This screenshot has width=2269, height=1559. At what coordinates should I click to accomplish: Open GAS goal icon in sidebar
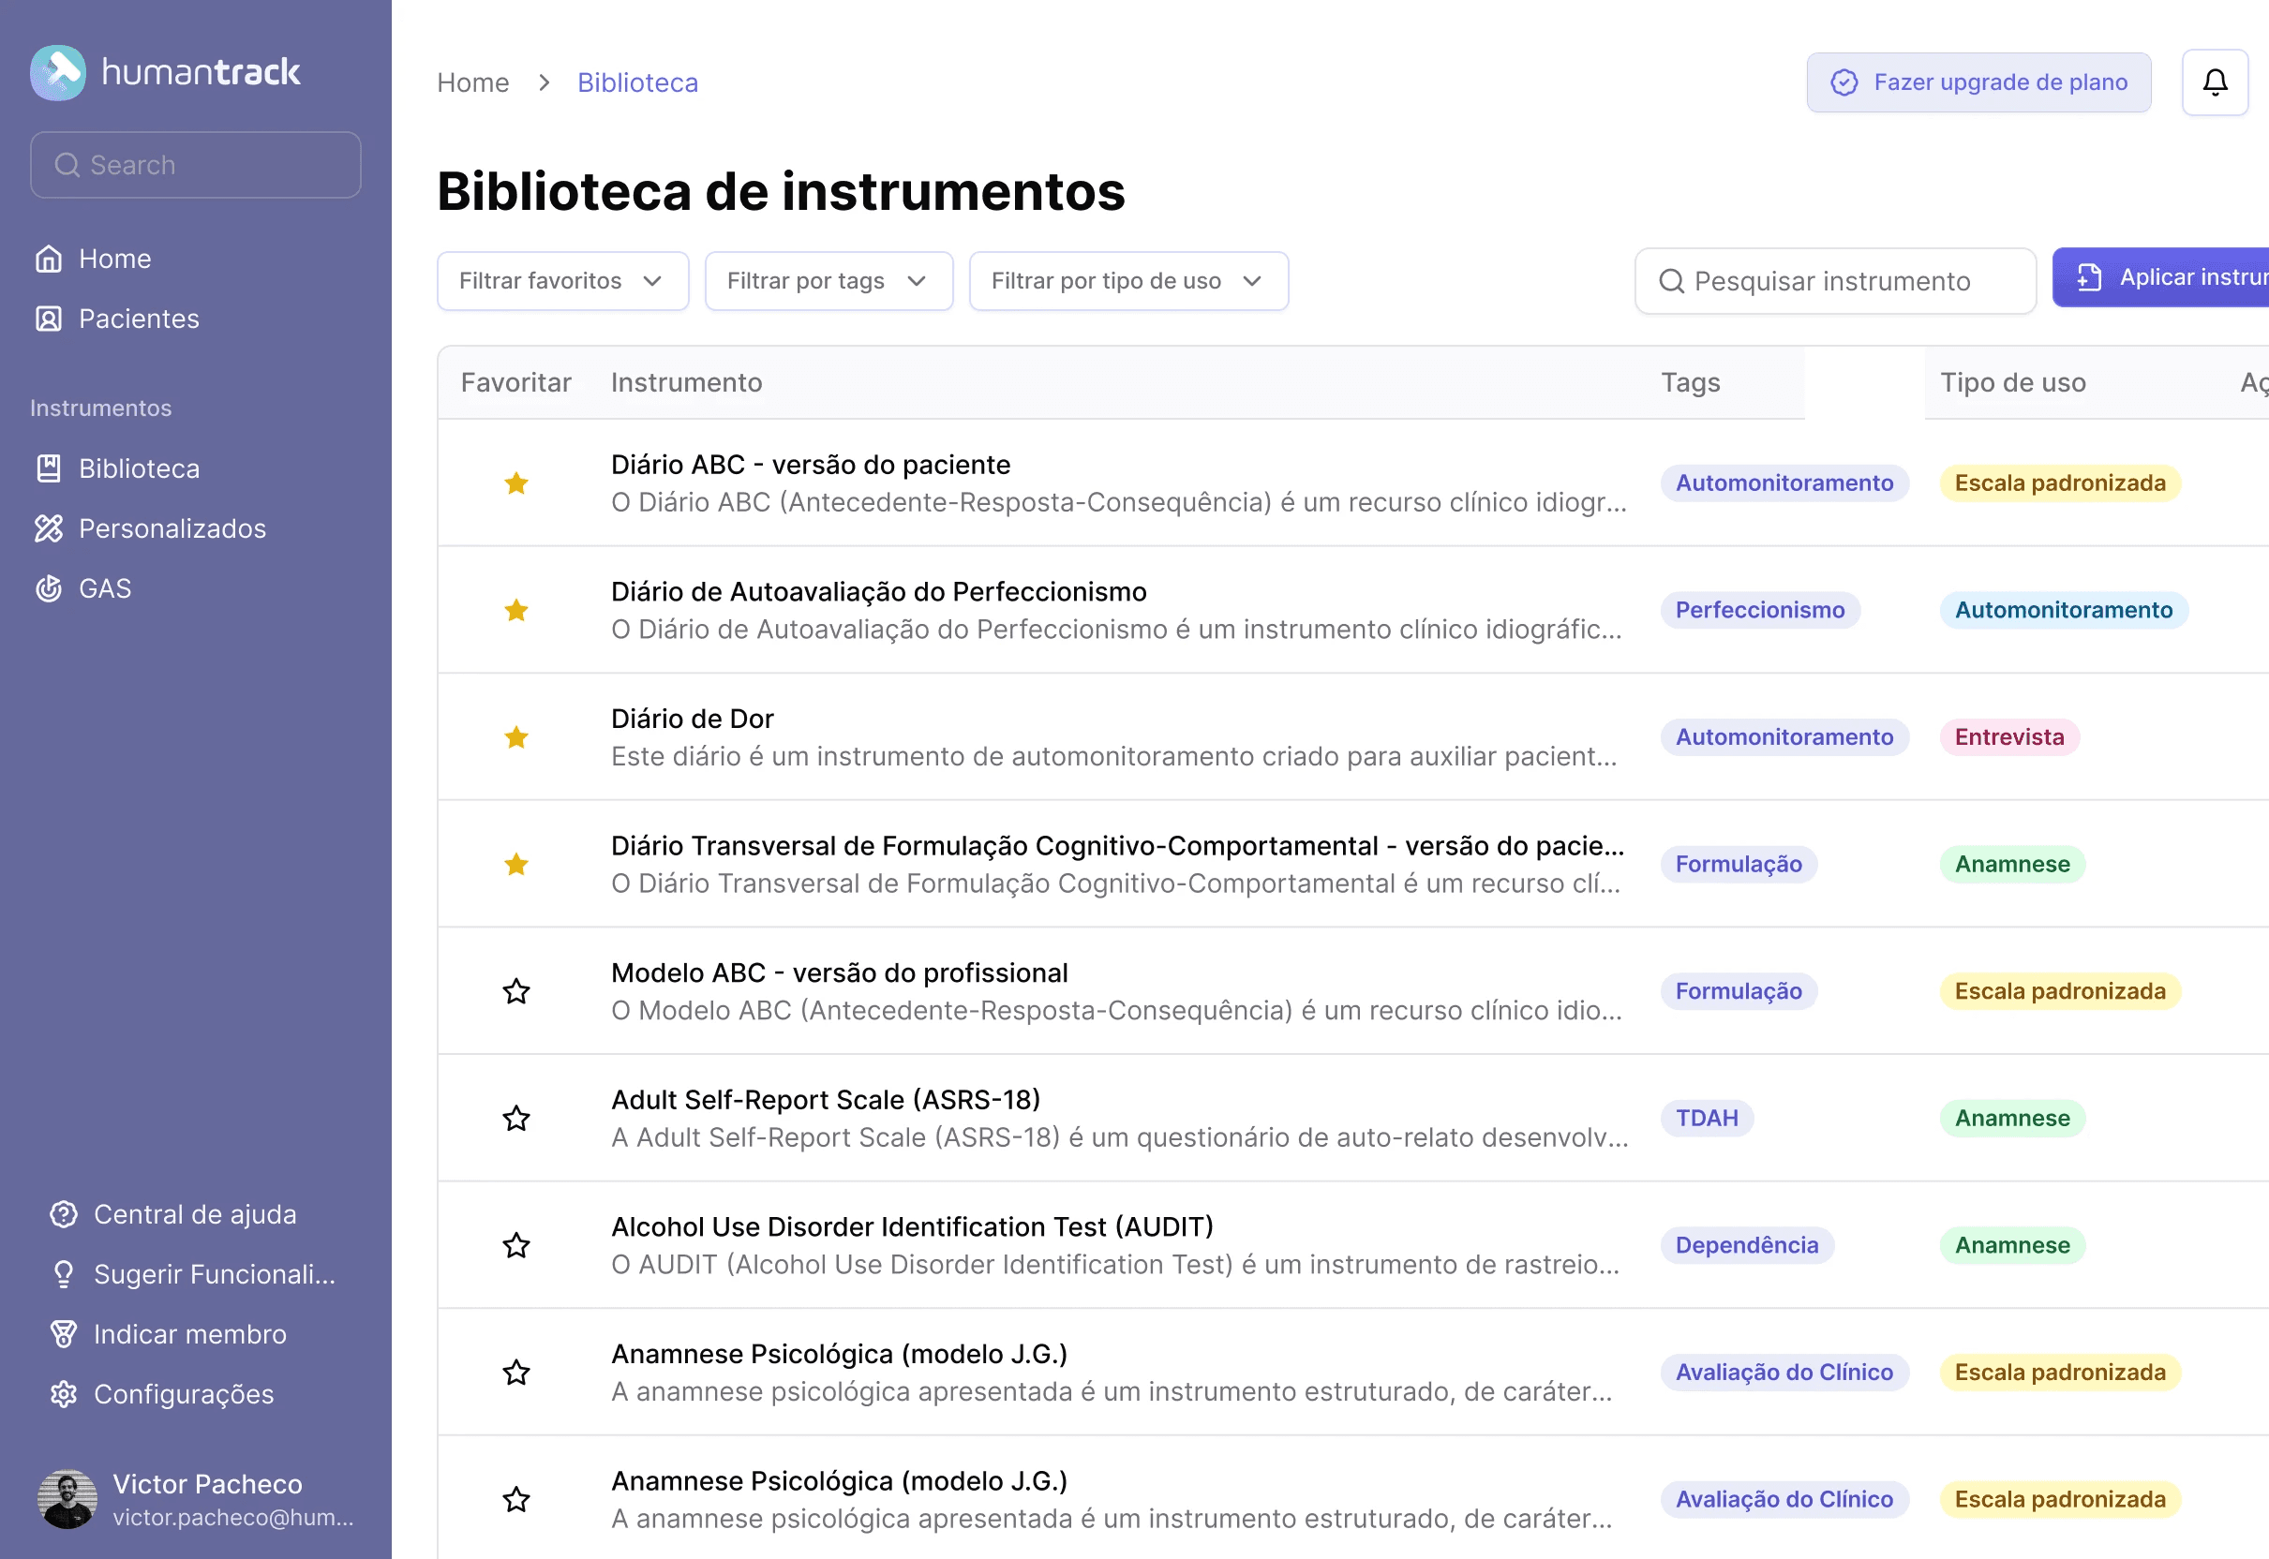pyautogui.click(x=49, y=588)
